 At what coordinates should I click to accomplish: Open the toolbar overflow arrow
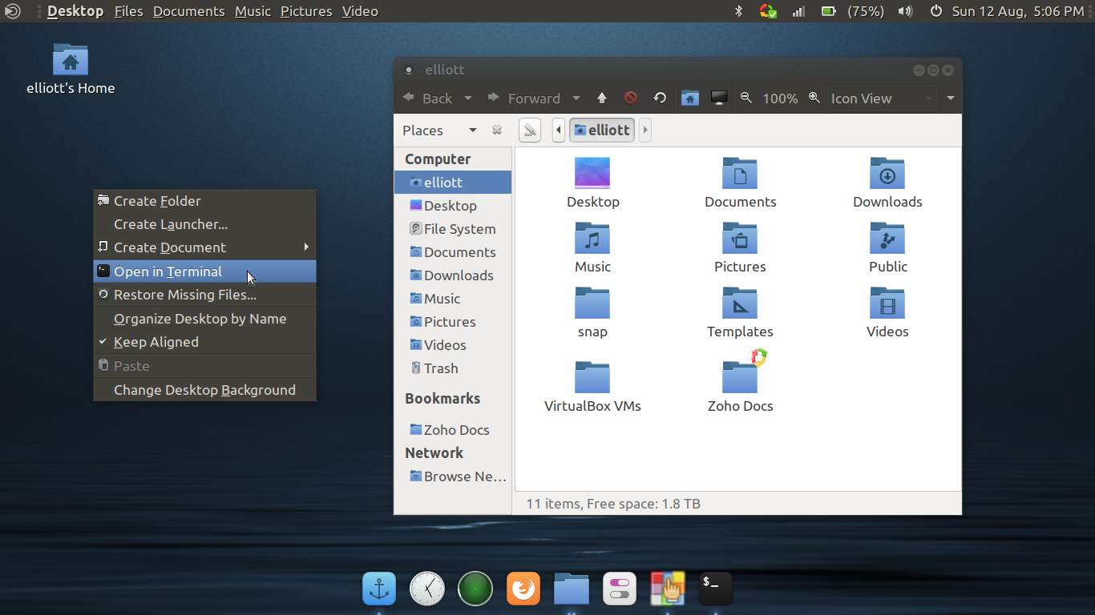tap(951, 98)
